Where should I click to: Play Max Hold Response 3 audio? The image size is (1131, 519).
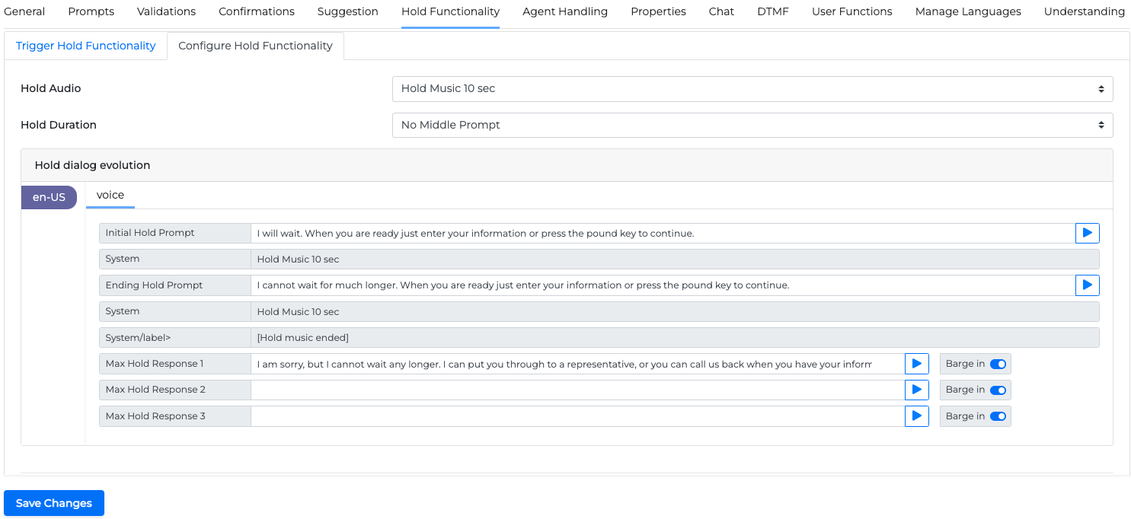916,416
